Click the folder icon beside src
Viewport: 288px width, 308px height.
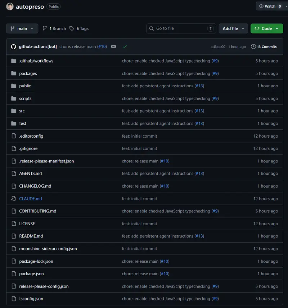coord(14,111)
